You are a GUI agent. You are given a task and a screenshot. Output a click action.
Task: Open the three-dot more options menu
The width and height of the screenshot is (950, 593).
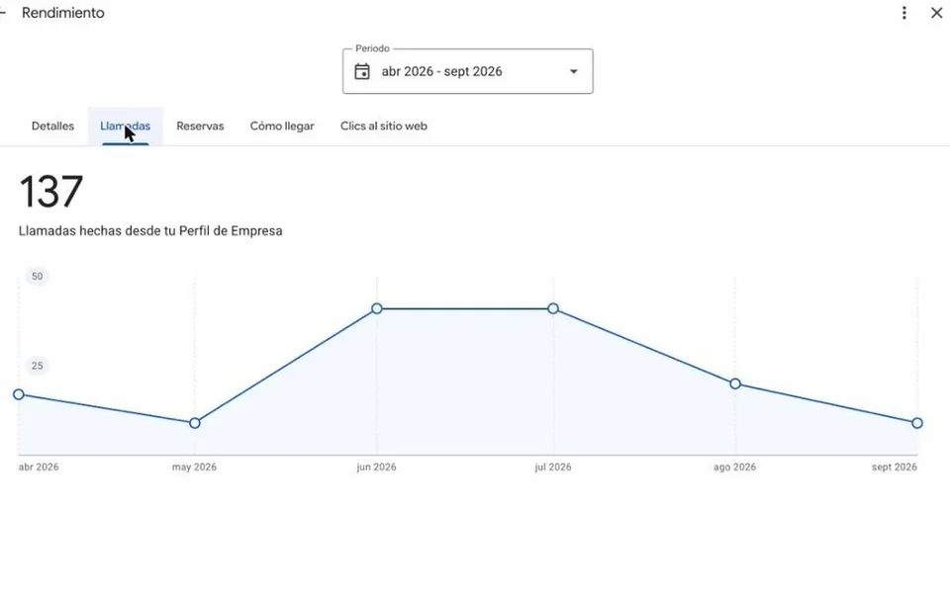[903, 13]
